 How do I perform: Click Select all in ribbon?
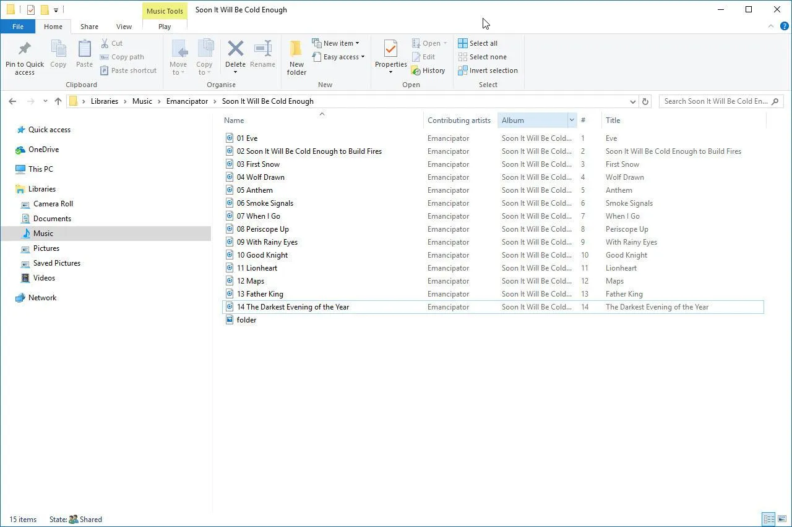click(x=478, y=43)
